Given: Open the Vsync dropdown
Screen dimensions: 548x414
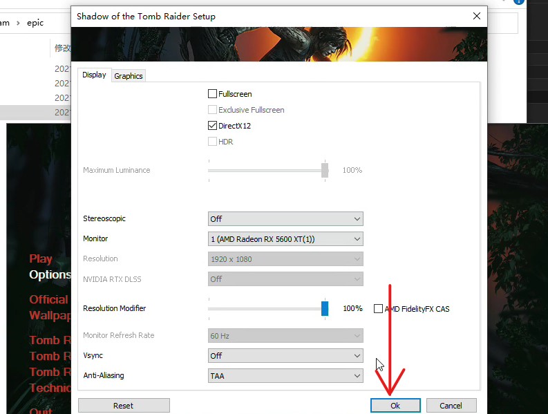Looking at the screenshot, I should tap(285, 356).
